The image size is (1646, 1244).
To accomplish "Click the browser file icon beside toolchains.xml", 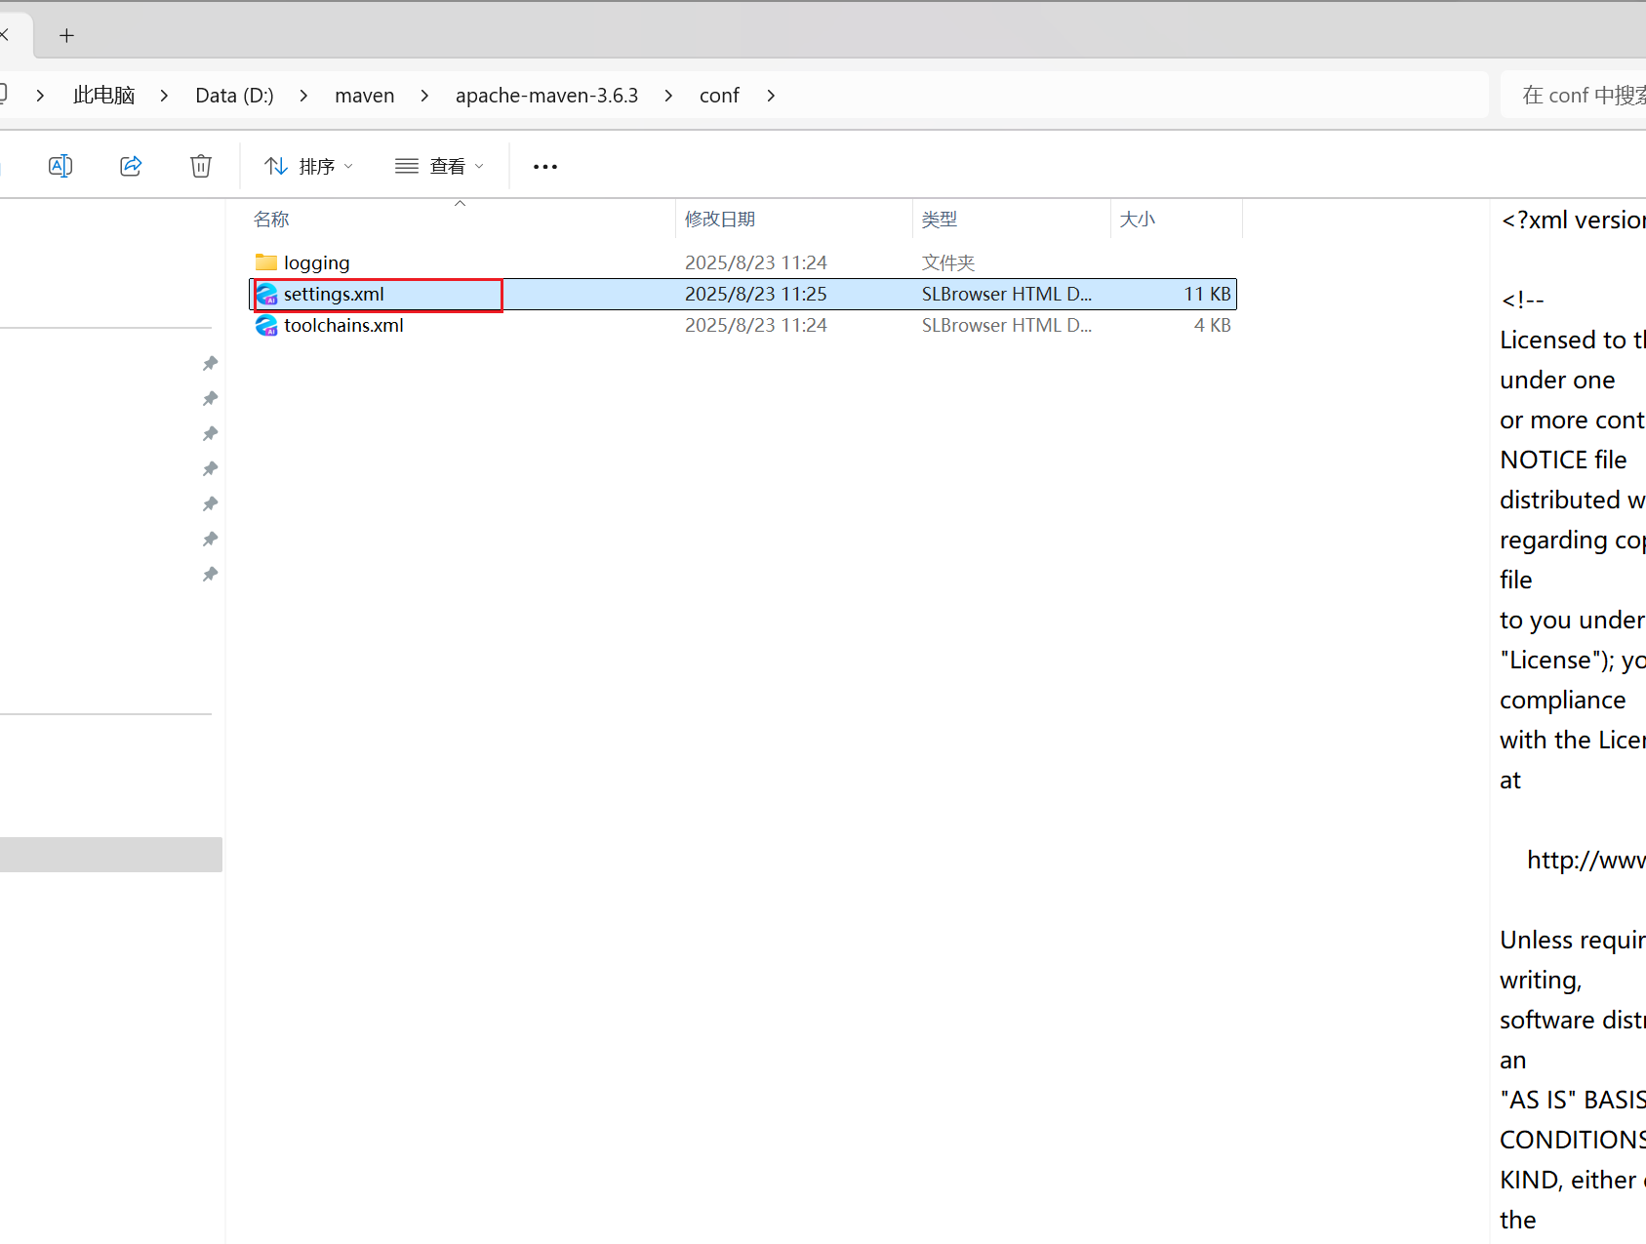I will click(x=266, y=325).
